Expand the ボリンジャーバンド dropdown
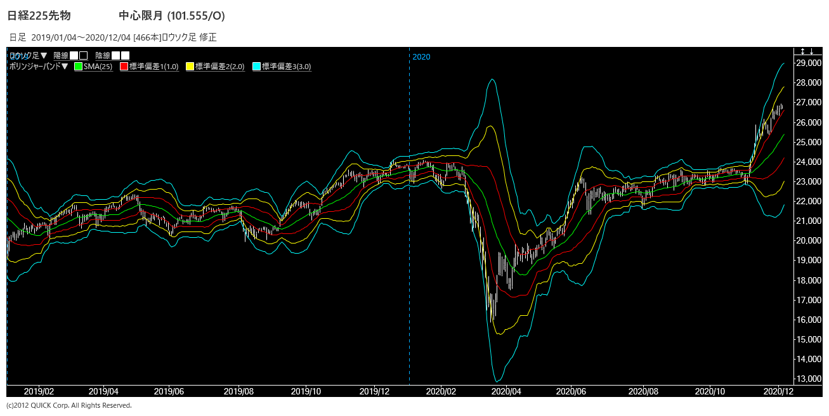 [39, 66]
